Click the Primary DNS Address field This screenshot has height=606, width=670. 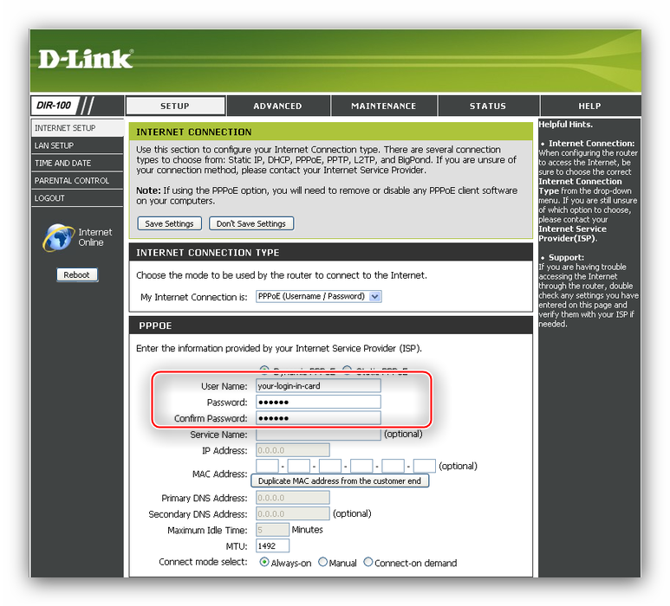coord(293,498)
